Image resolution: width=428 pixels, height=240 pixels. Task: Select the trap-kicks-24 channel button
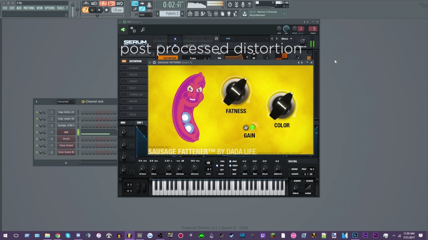66,112
